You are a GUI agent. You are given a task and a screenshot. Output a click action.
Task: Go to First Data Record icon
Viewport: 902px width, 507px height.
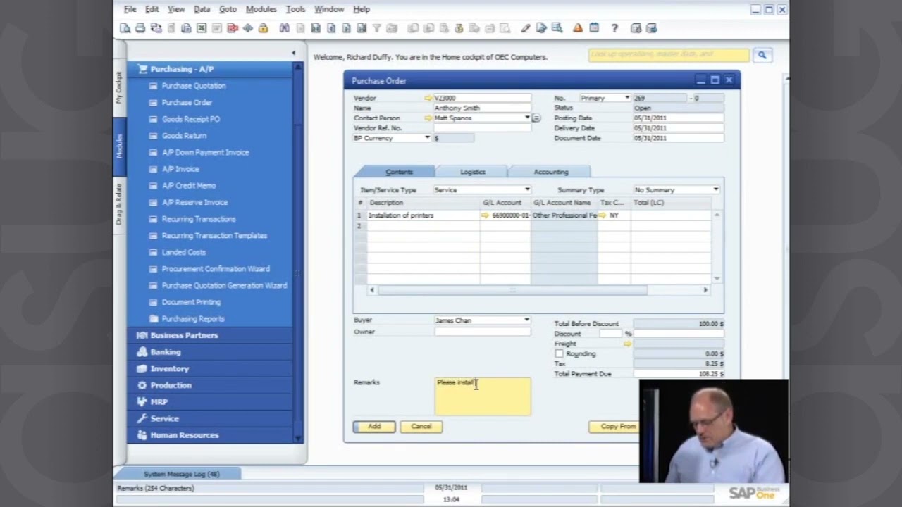[x=316, y=28]
